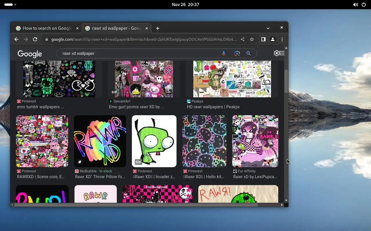
Task: Close the 'rawr xd wallpaper' tab
Action: [x=146, y=28]
